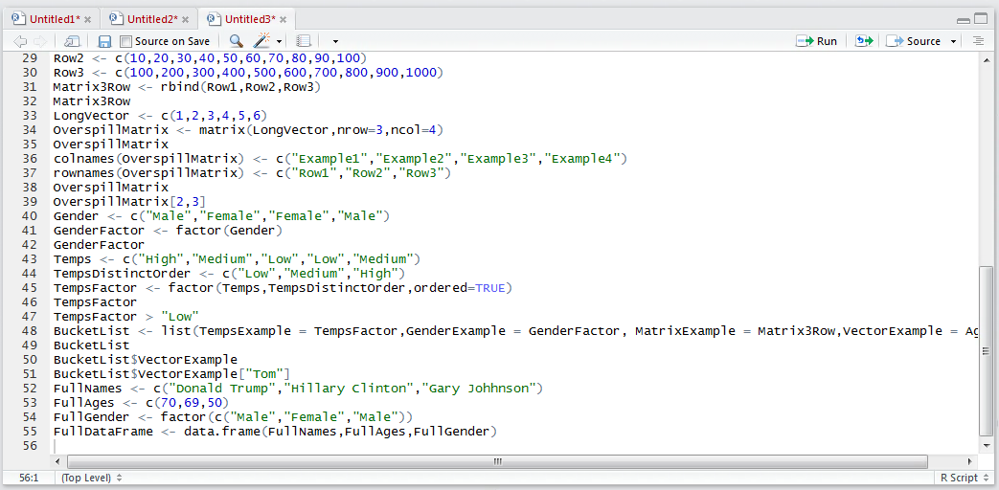Minimize the source pane
The image size is (999, 490).
tap(964, 20)
